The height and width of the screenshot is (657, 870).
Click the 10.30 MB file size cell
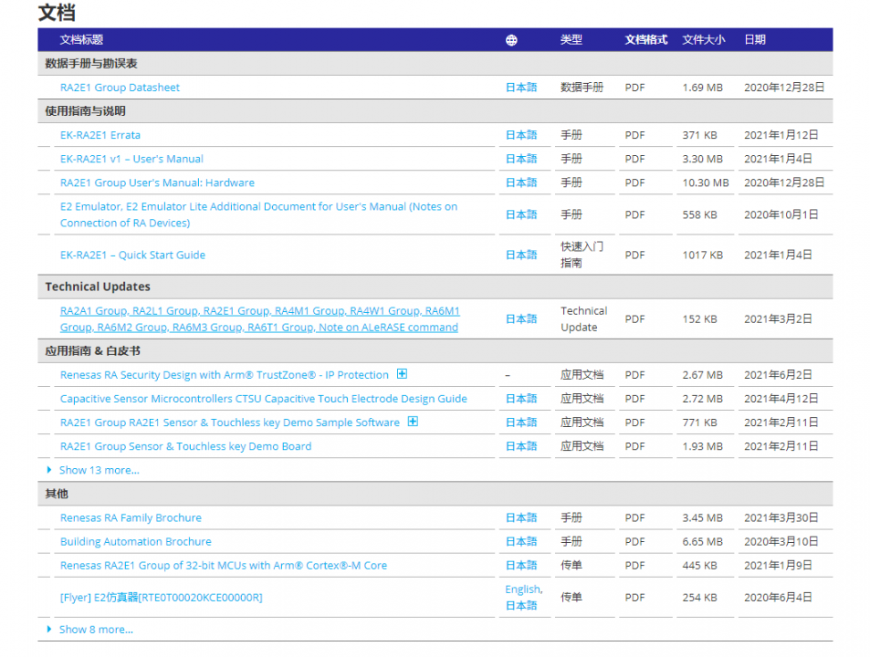pyautogui.click(x=705, y=182)
